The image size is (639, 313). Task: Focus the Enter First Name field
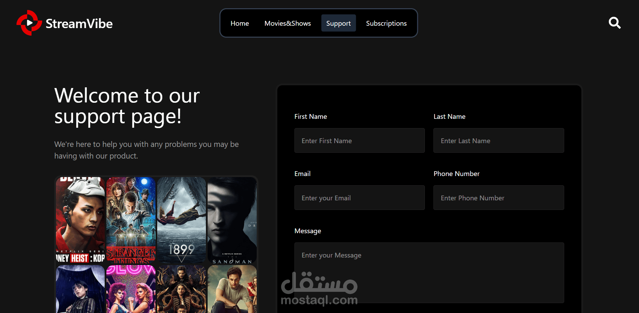pyautogui.click(x=359, y=140)
